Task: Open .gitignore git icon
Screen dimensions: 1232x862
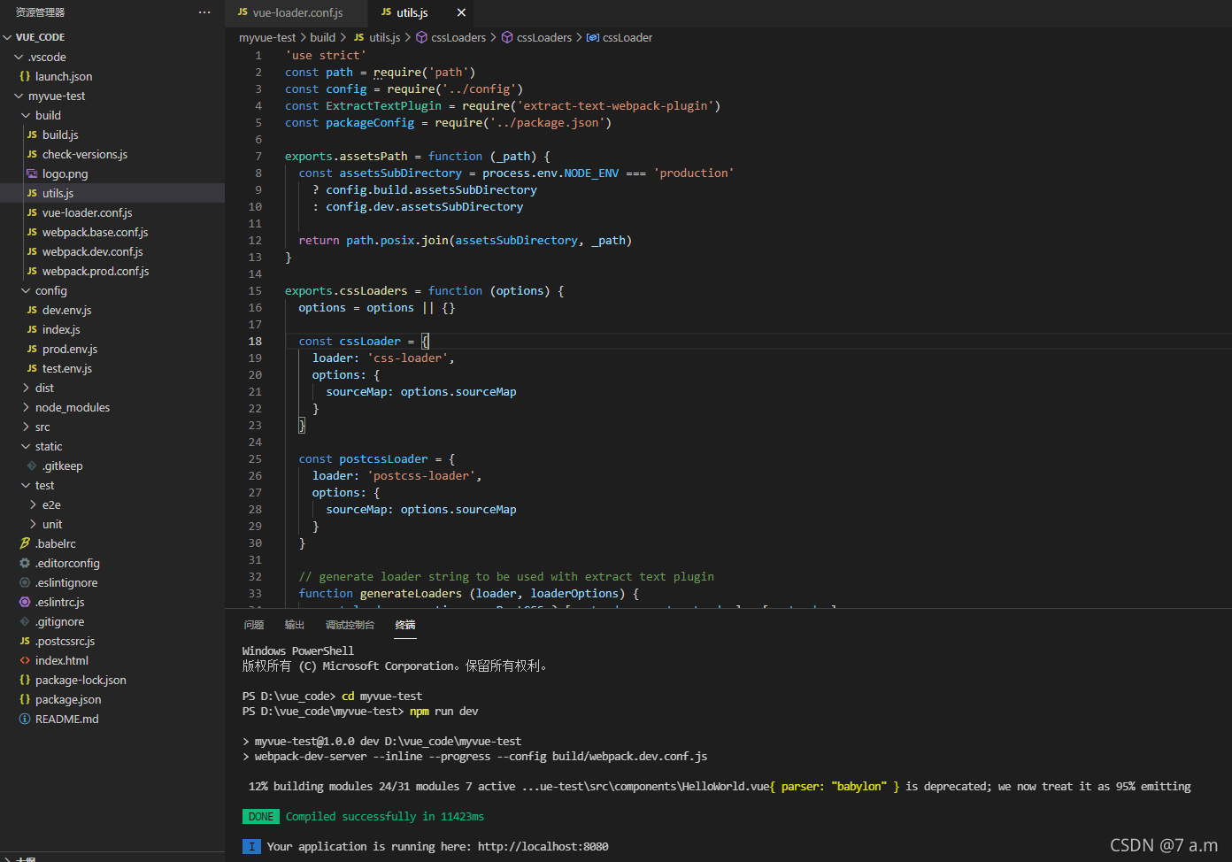Action: point(25,621)
